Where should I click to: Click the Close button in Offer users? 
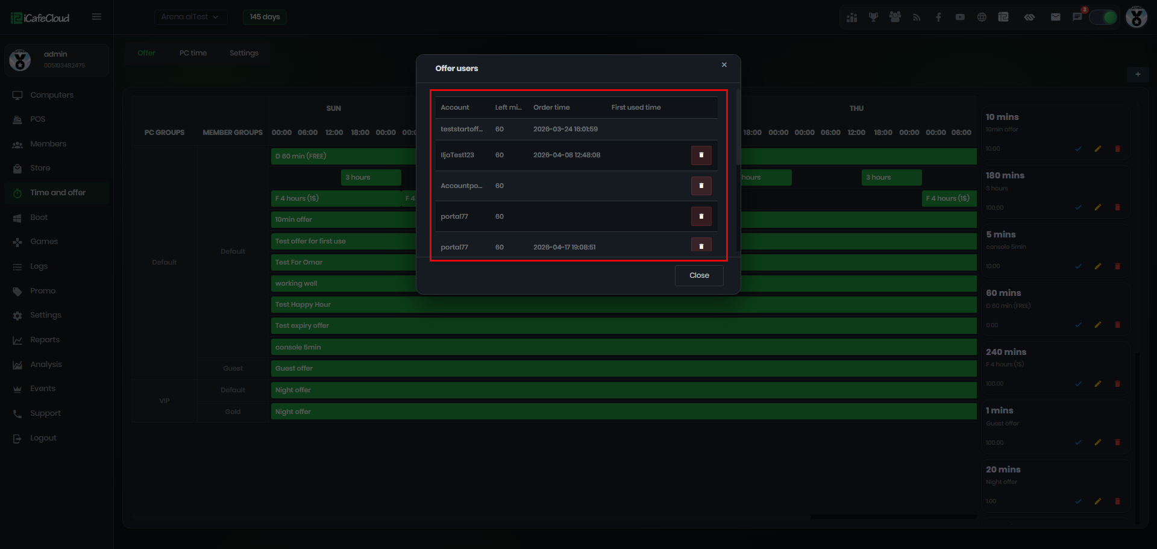point(699,275)
